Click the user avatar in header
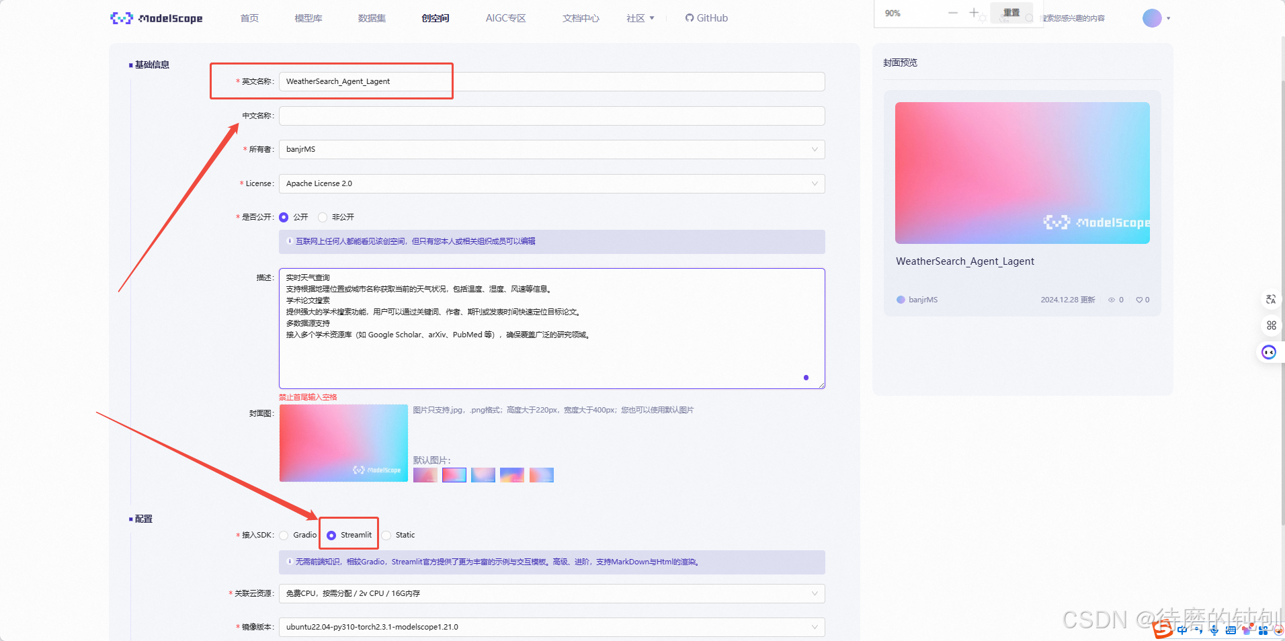Screen dimensions: 1285x641 coord(1152,18)
